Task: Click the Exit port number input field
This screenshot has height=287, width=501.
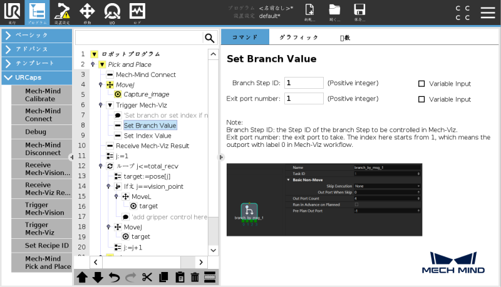Action: [304, 99]
